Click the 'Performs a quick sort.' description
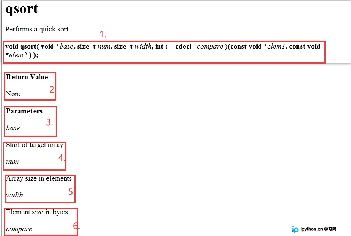The image size is (351, 236). 38,29
